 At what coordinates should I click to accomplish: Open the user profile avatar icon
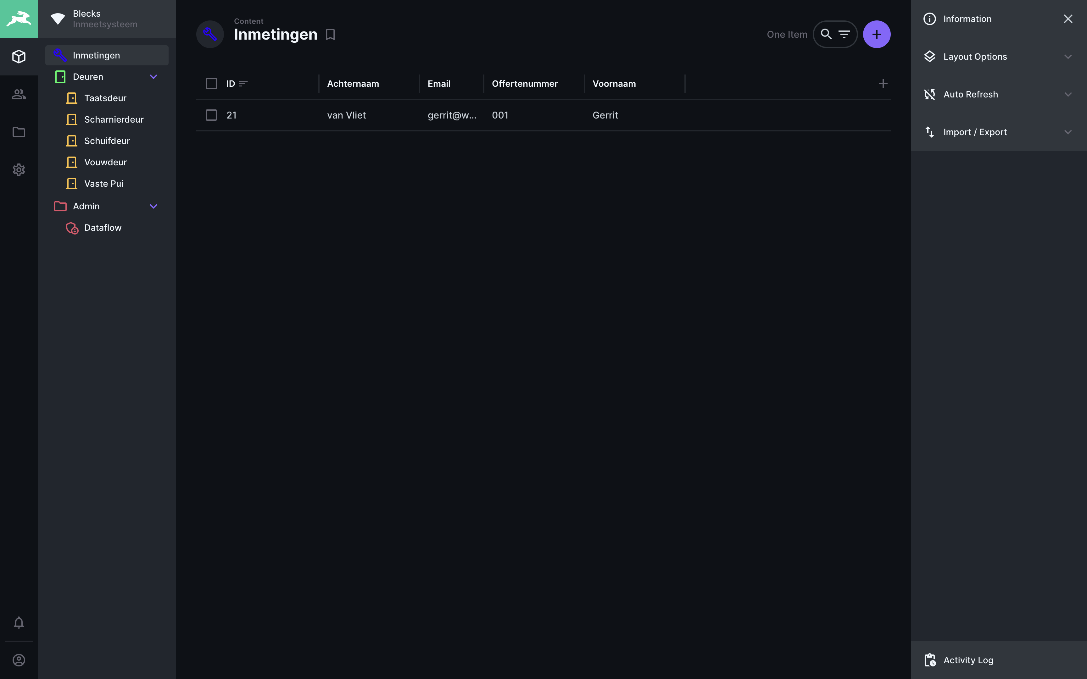[x=19, y=660]
